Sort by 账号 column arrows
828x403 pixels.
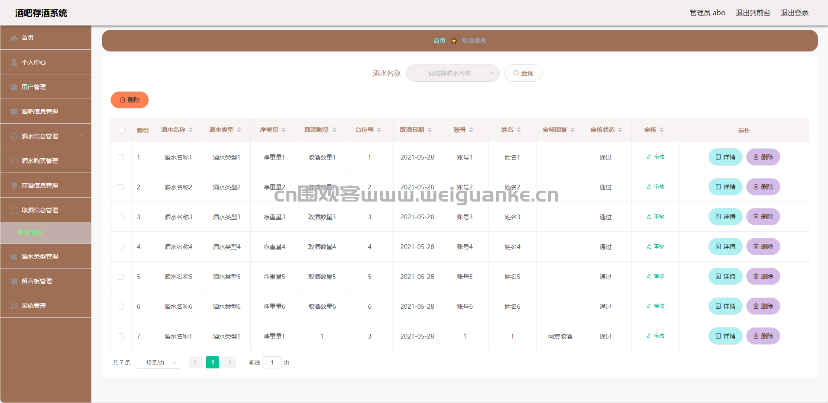[471, 130]
